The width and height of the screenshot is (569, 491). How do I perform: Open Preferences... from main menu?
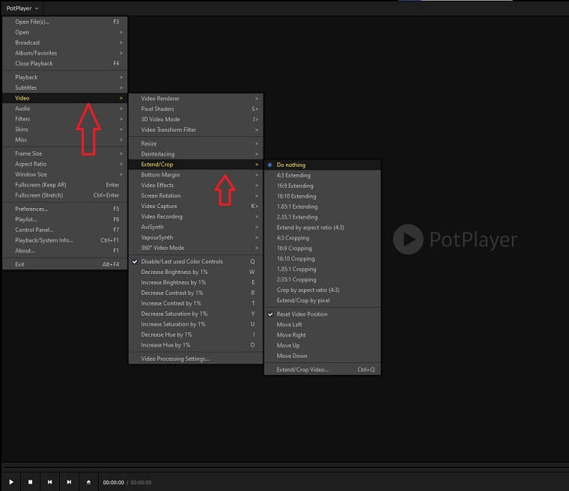[x=65, y=209]
